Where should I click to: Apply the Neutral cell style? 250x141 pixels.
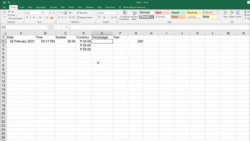194,13
